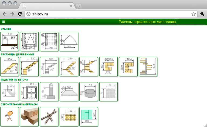Open gray staircase tile with 30° angle
Screen dimensions: 207x127
(49, 66)
